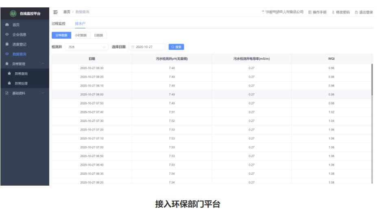
Task: Switch to 日数据 view
Action: click(x=98, y=35)
